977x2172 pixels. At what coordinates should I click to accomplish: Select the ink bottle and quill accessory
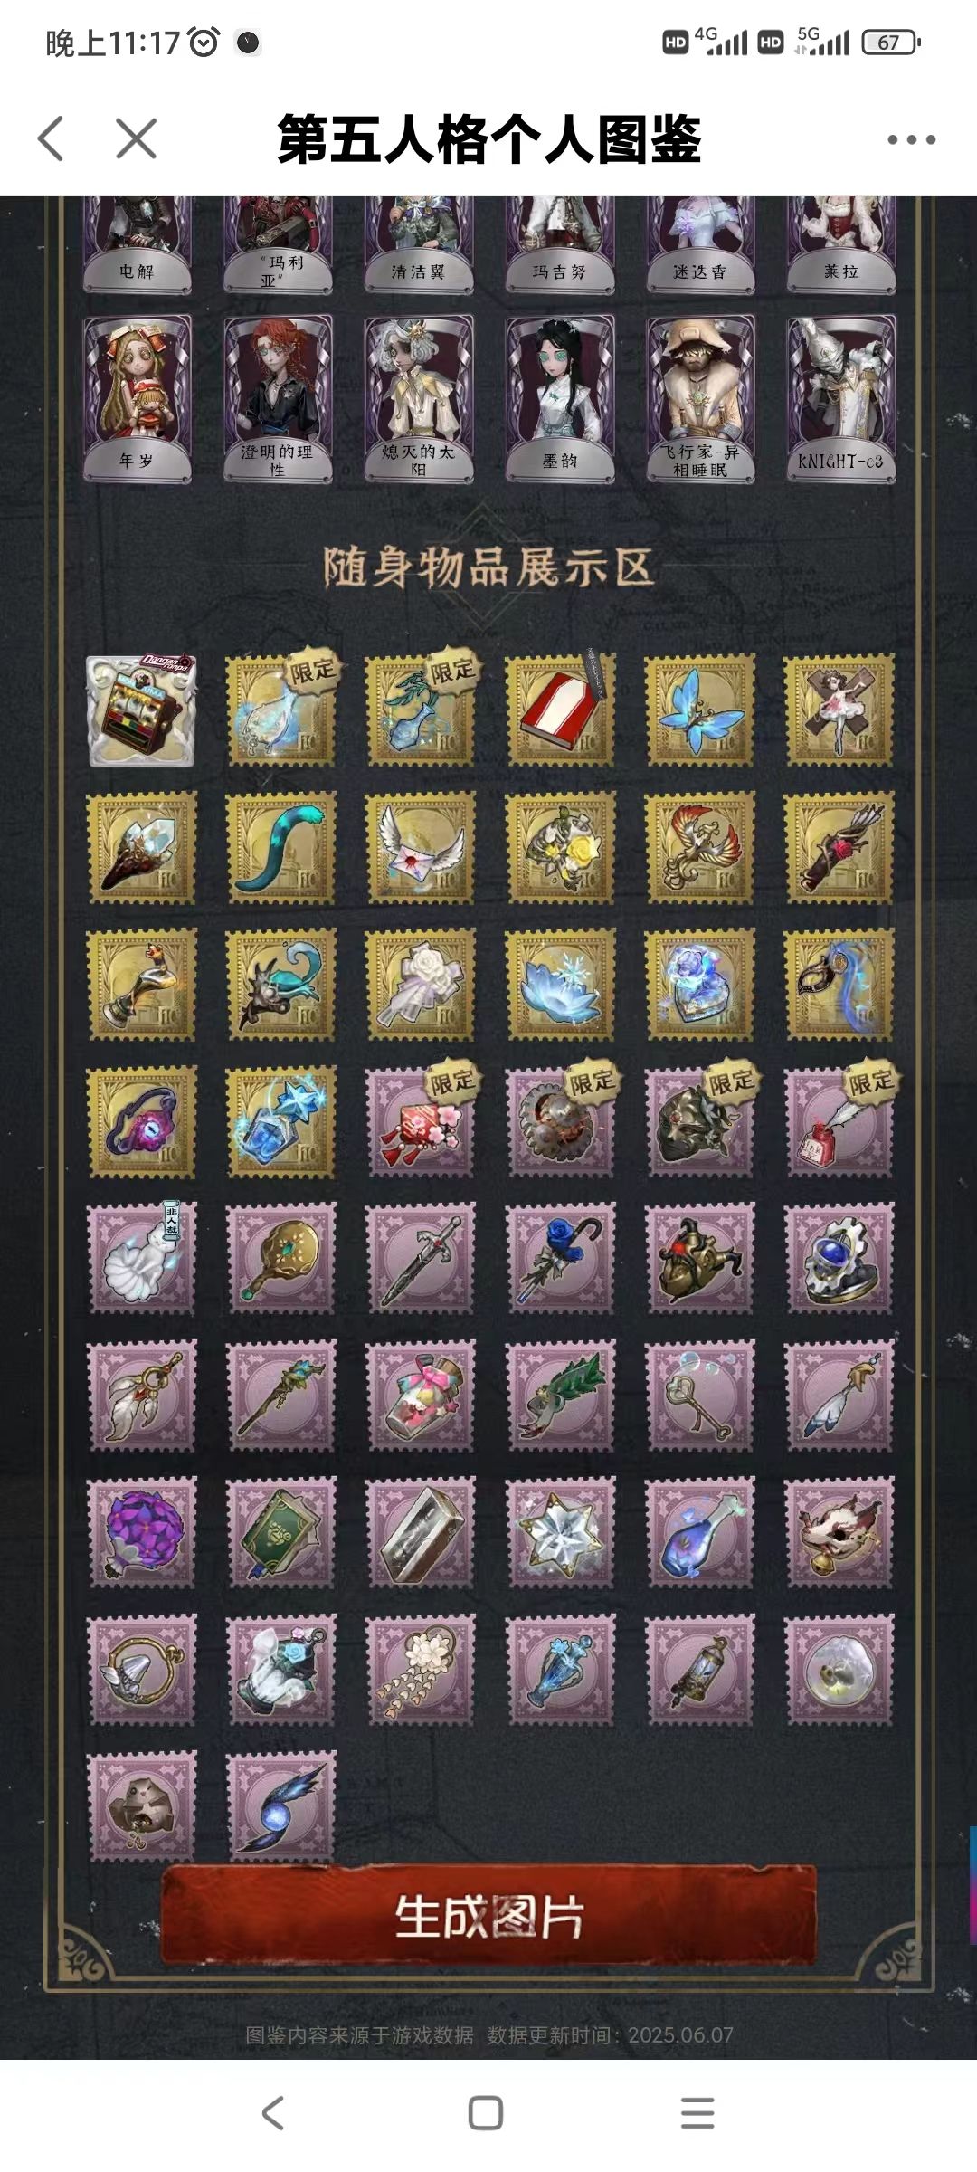click(839, 1121)
